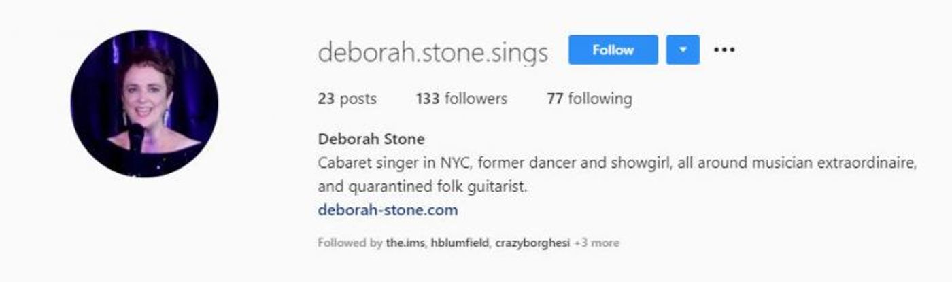This screenshot has width=952, height=282.
Task: Click the blue Follow button
Action: [613, 50]
